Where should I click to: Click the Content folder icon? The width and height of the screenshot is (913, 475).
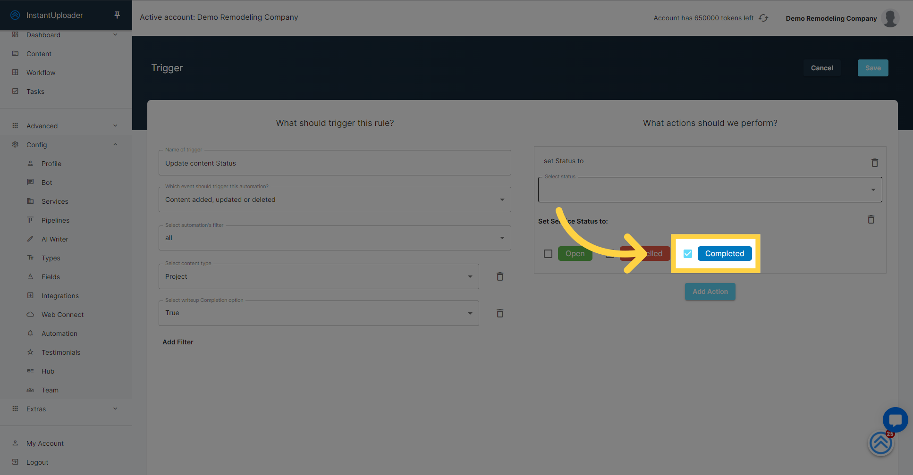pos(15,53)
